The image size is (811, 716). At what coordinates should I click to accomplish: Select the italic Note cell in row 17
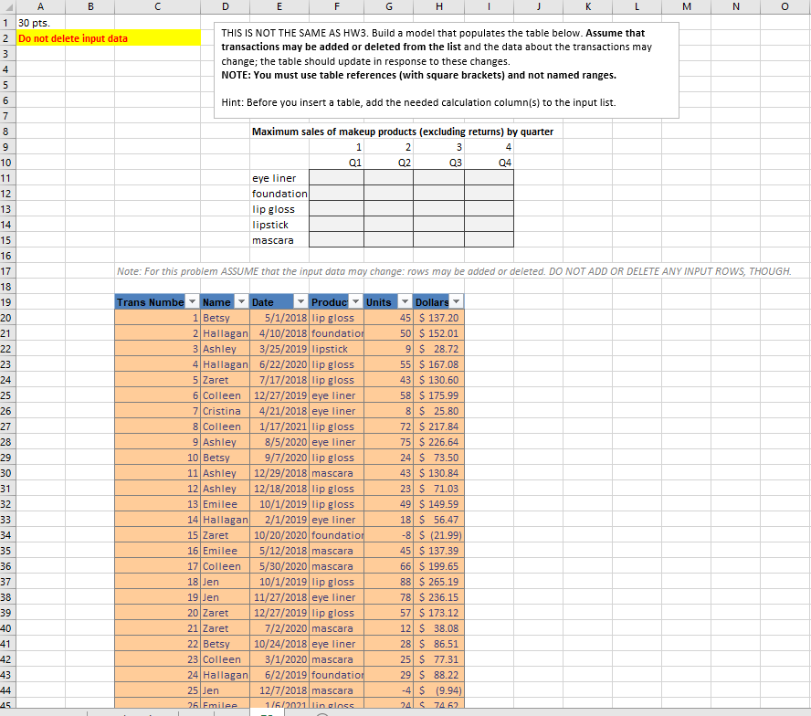[454, 271]
